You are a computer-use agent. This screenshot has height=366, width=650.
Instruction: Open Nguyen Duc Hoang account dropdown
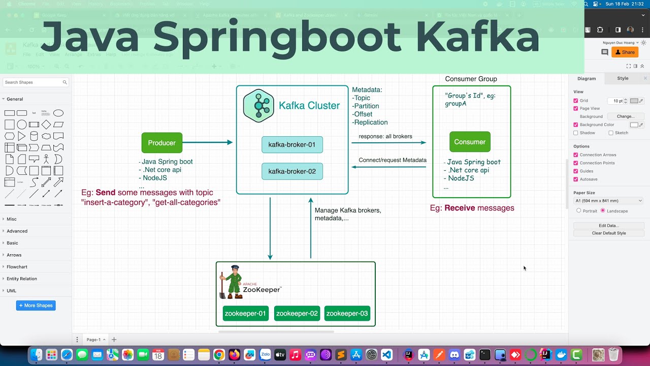coord(621,43)
